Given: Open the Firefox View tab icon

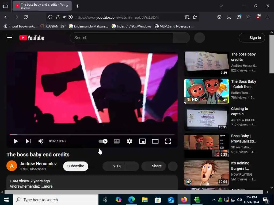Looking at the screenshot, I should [5, 6].
